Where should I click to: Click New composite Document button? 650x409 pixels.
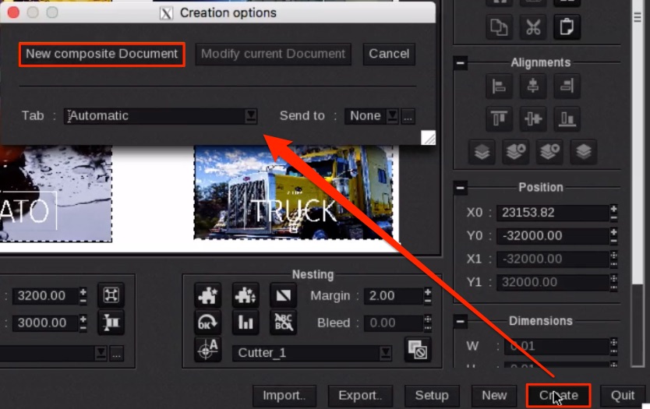102,54
